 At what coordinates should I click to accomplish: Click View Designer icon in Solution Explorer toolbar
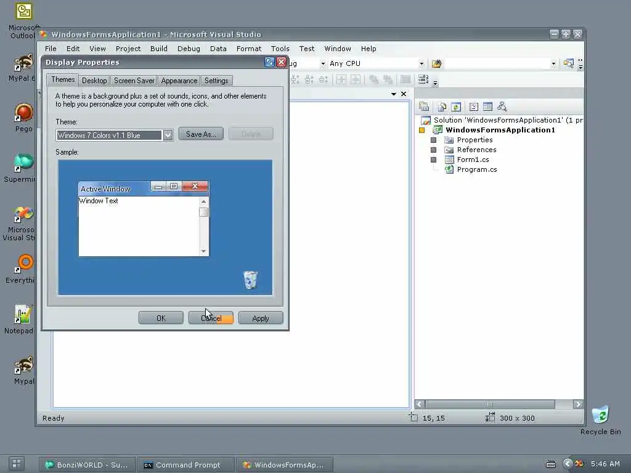[x=487, y=107]
